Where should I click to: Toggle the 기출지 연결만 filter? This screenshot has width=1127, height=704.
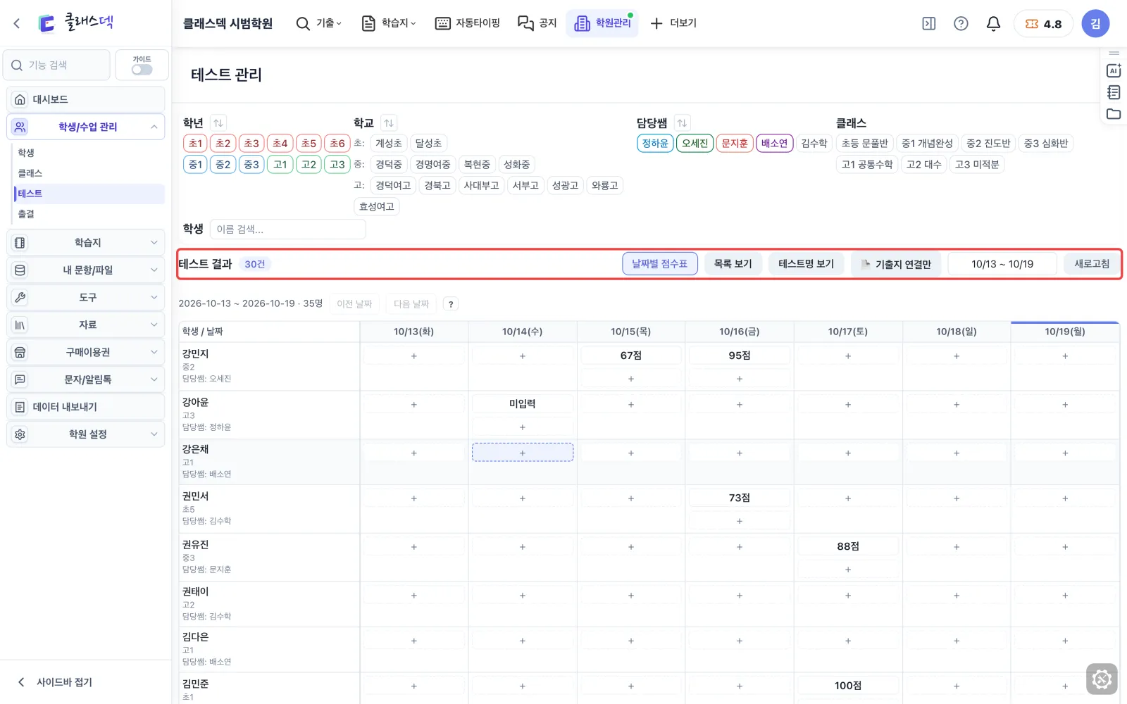point(896,264)
